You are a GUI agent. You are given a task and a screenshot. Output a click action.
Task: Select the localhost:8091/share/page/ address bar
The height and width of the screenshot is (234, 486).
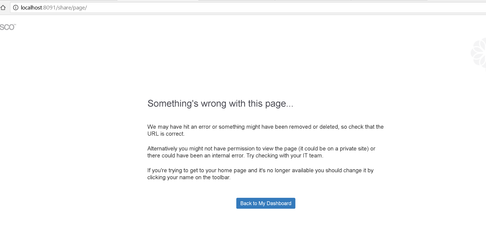pos(248,8)
